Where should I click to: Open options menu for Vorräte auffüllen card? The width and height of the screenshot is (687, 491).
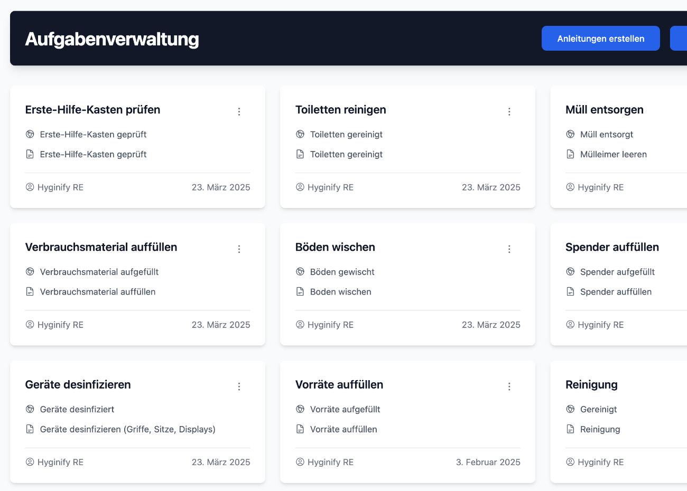pyautogui.click(x=509, y=386)
